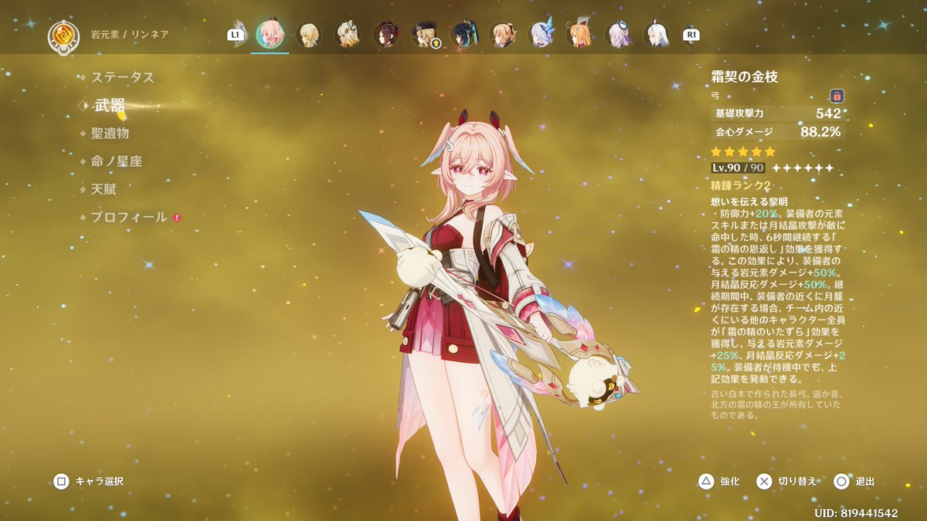Click the 岩元素 / リンネア header text
The image size is (927, 521).
point(130,35)
